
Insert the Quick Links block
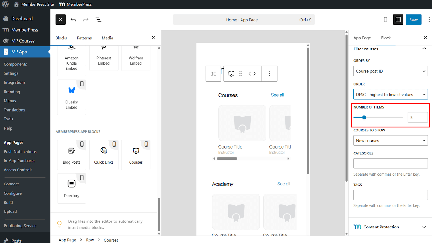coord(104,155)
